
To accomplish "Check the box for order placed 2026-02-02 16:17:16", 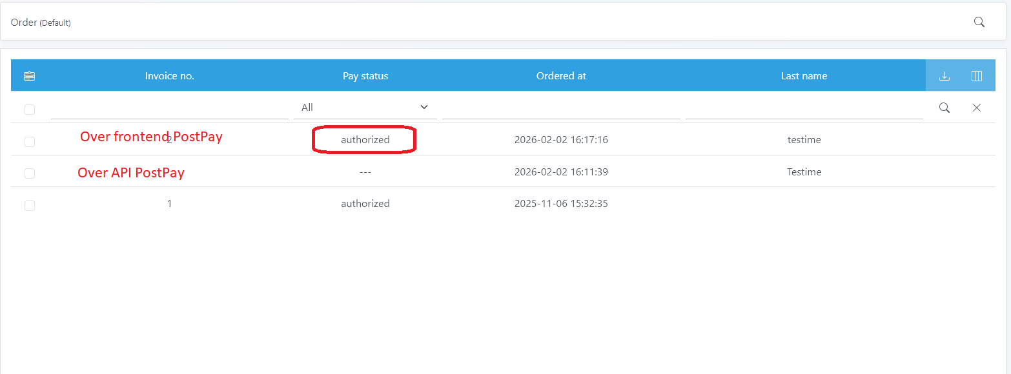I will click(x=30, y=142).
